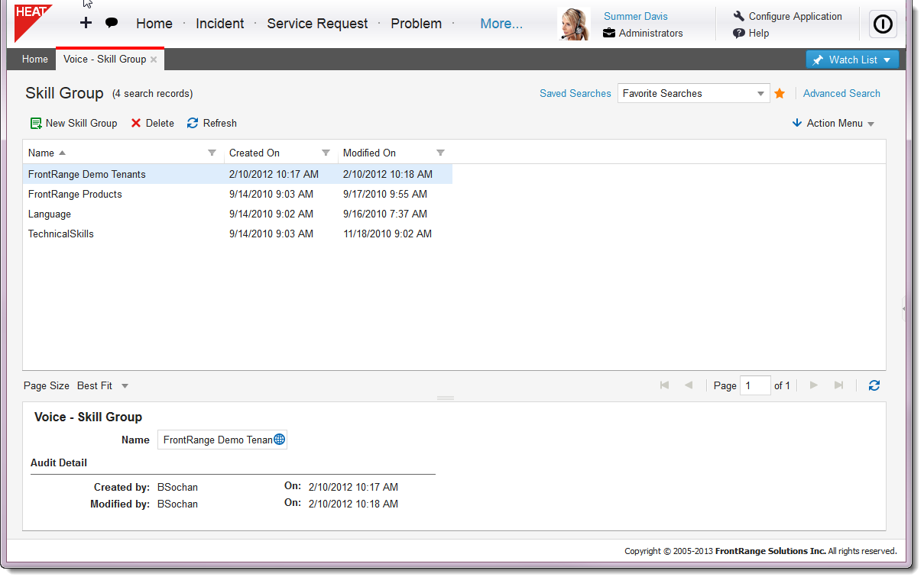
Task: Open the Watch List dropdown
Action: click(x=852, y=60)
